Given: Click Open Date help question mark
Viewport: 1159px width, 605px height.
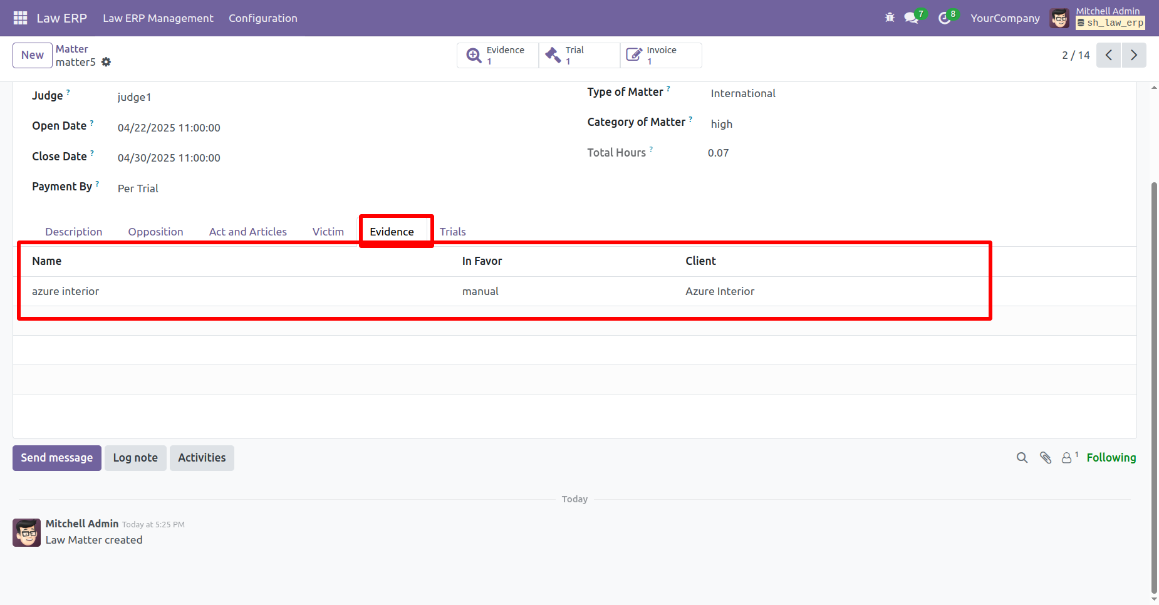Looking at the screenshot, I should pos(92,123).
